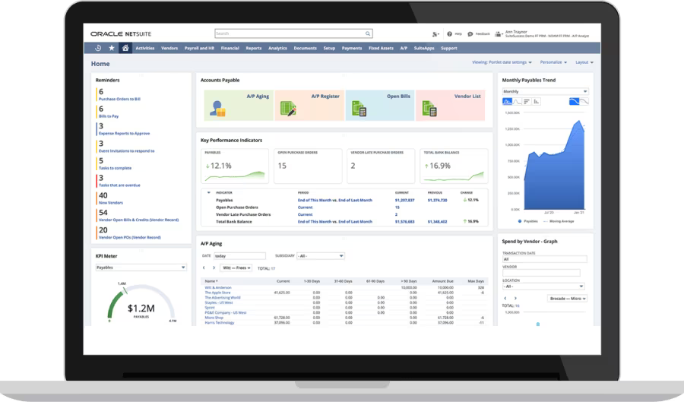Image resolution: width=684 pixels, height=402 pixels.
Task: Open the Reports menu
Action: [253, 48]
